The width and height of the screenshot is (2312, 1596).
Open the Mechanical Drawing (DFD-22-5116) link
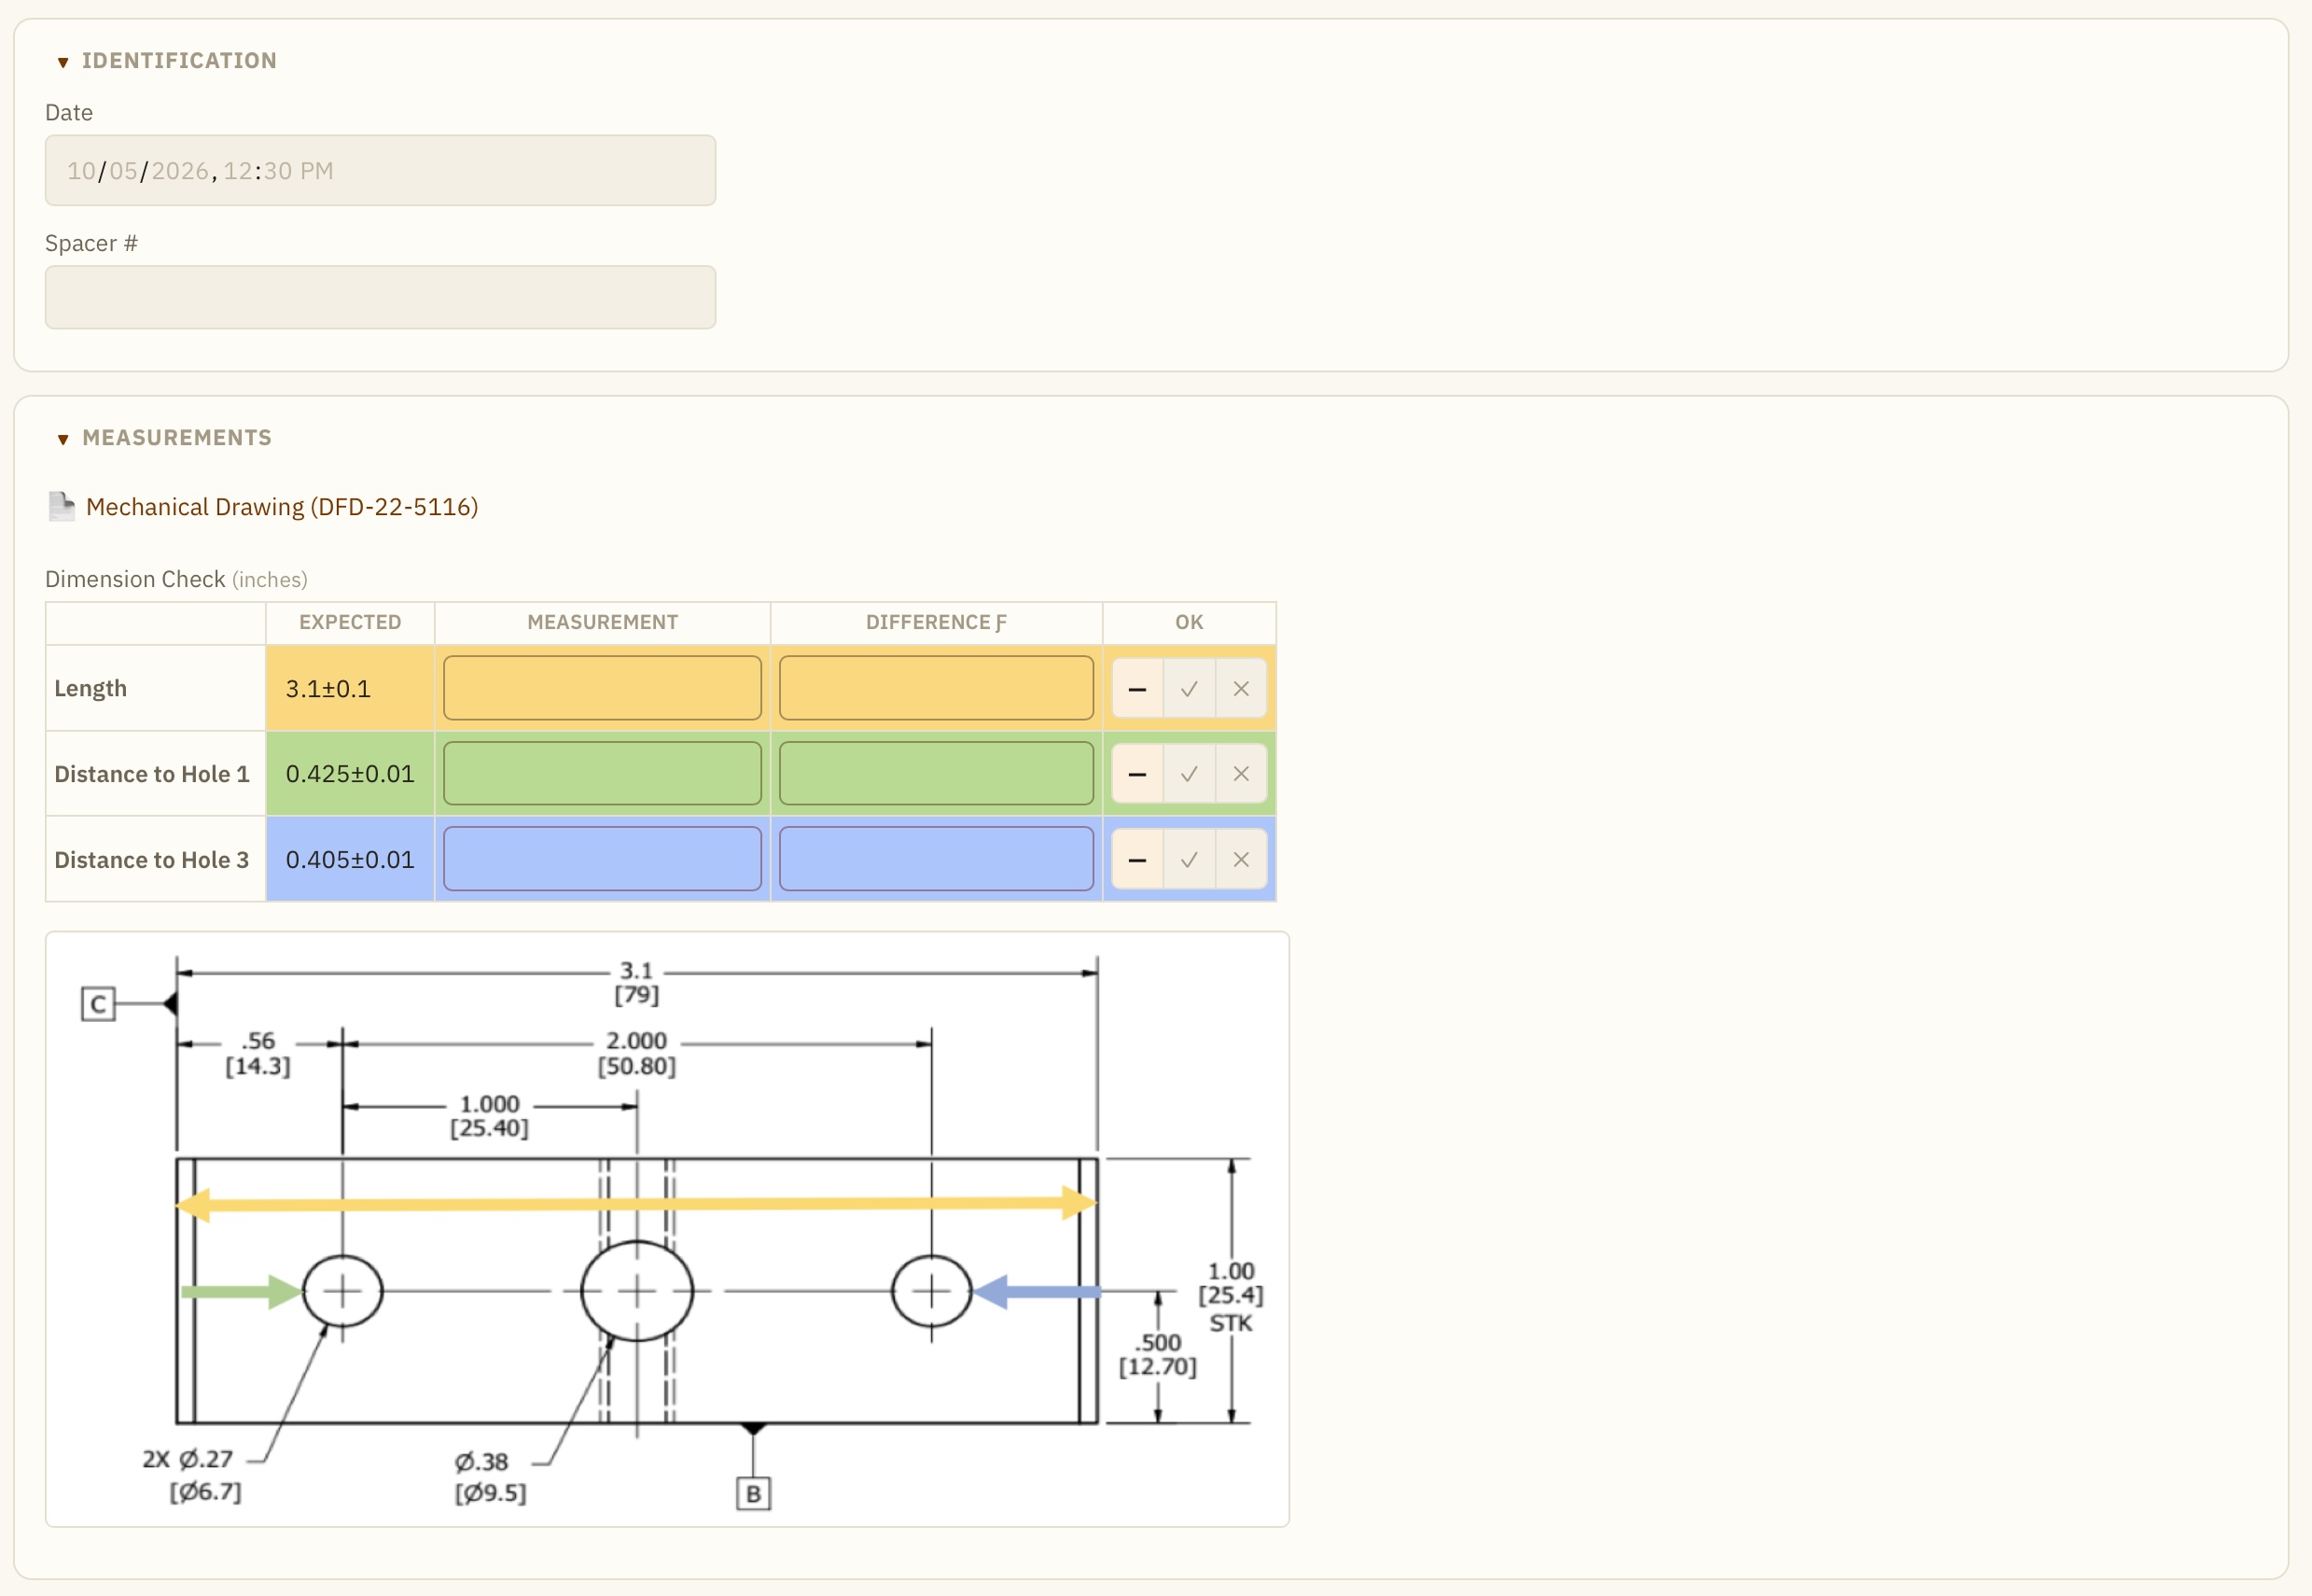(282, 507)
